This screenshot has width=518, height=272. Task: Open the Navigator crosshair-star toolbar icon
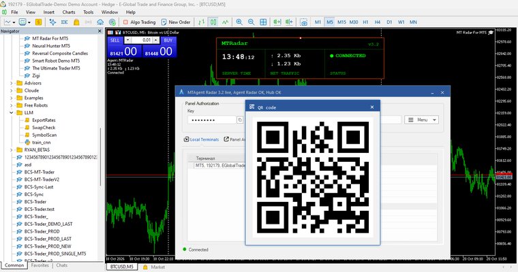(x=52, y=22)
